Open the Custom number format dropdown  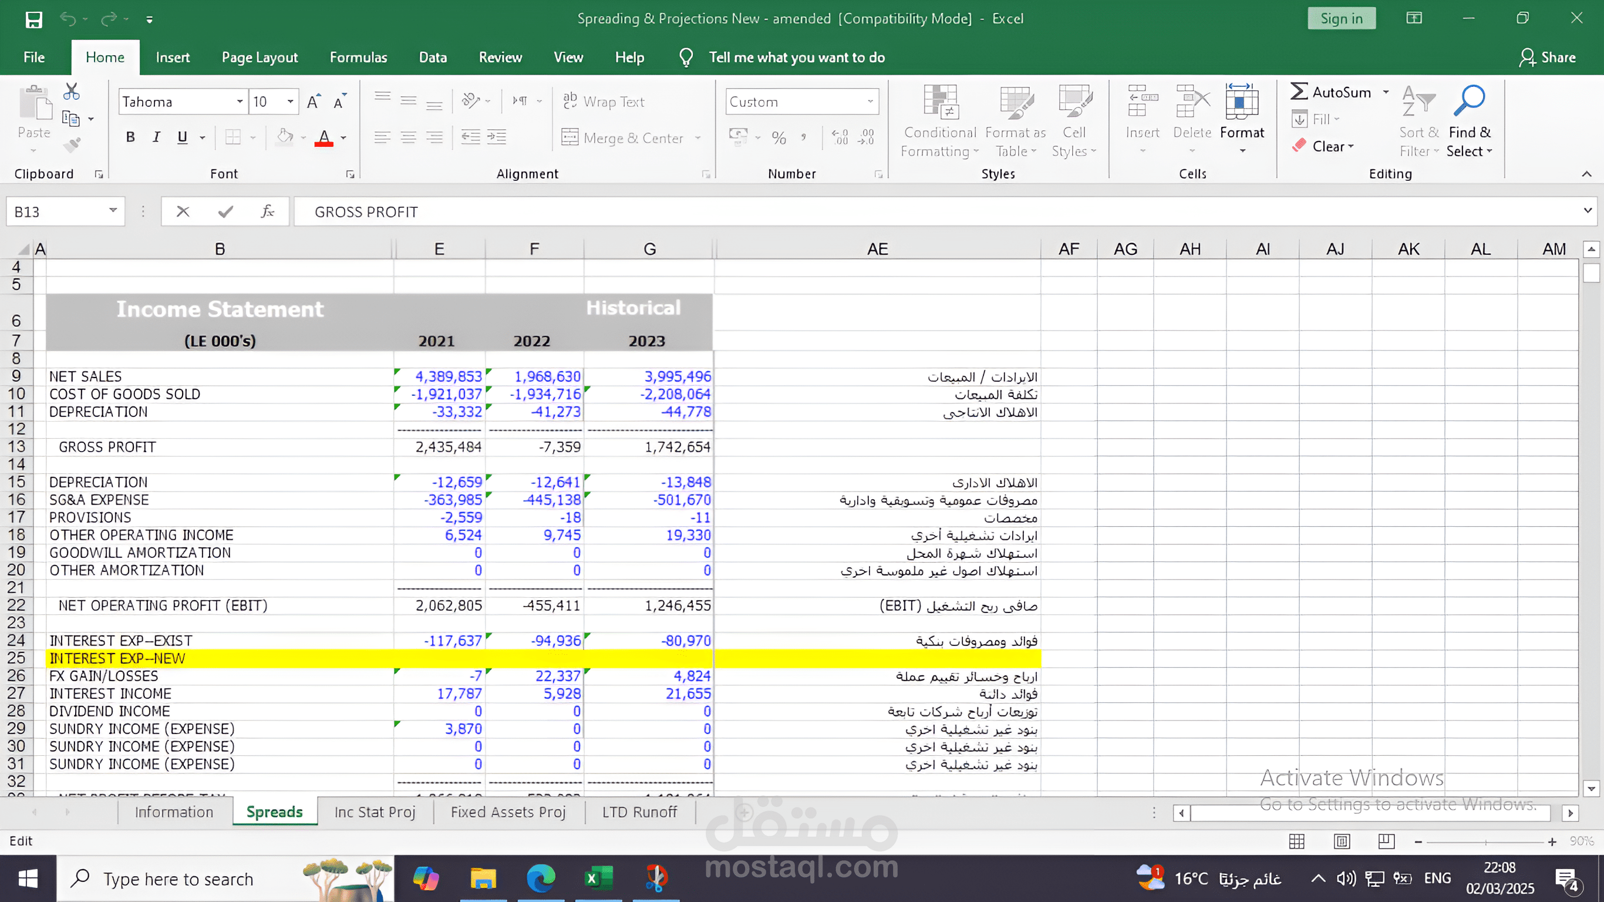click(x=870, y=102)
